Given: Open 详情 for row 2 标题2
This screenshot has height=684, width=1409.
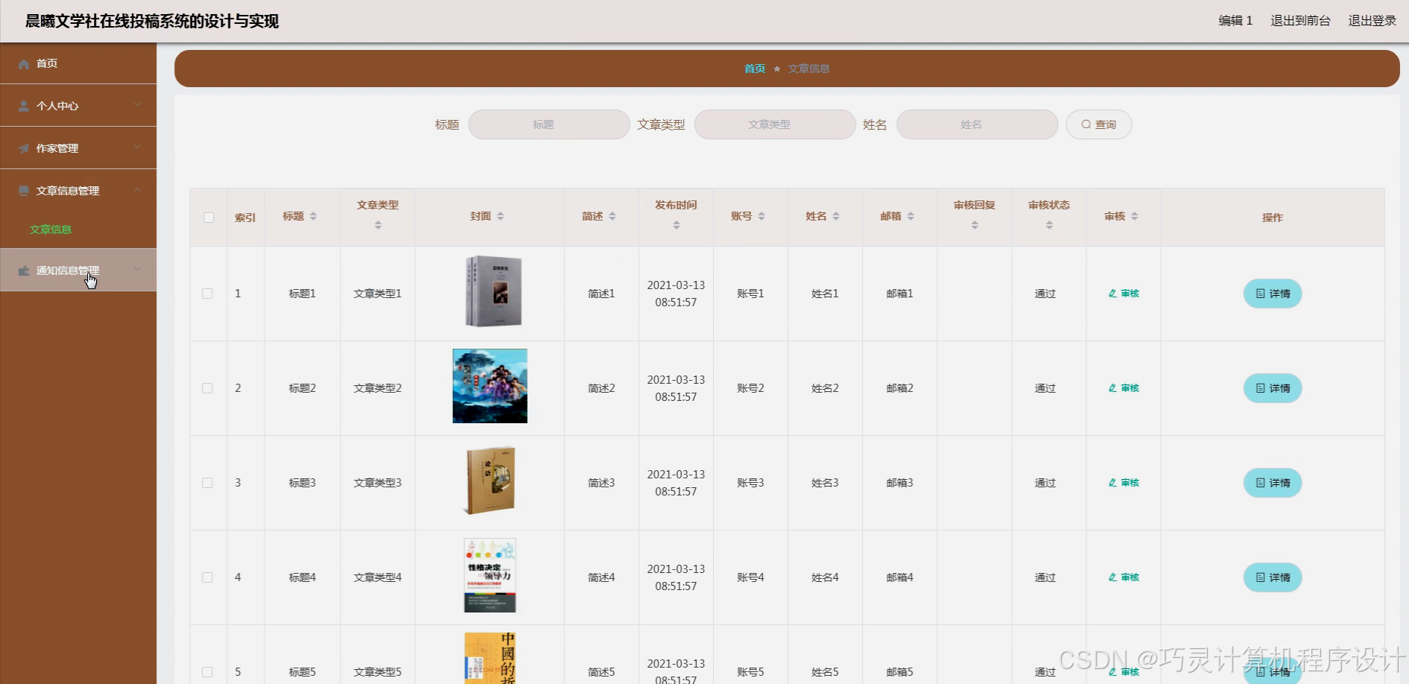Looking at the screenshot, I should point(1273,388).
